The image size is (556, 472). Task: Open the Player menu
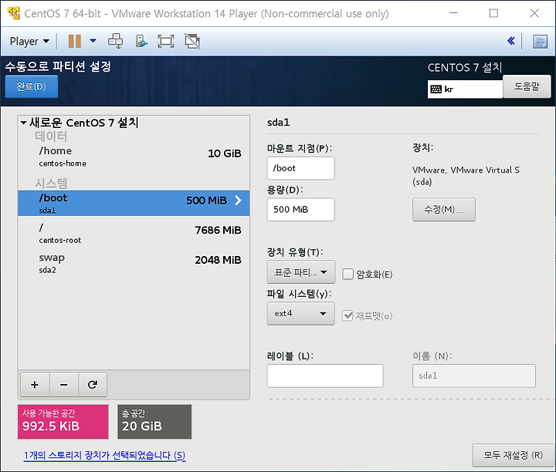[29, 42]
